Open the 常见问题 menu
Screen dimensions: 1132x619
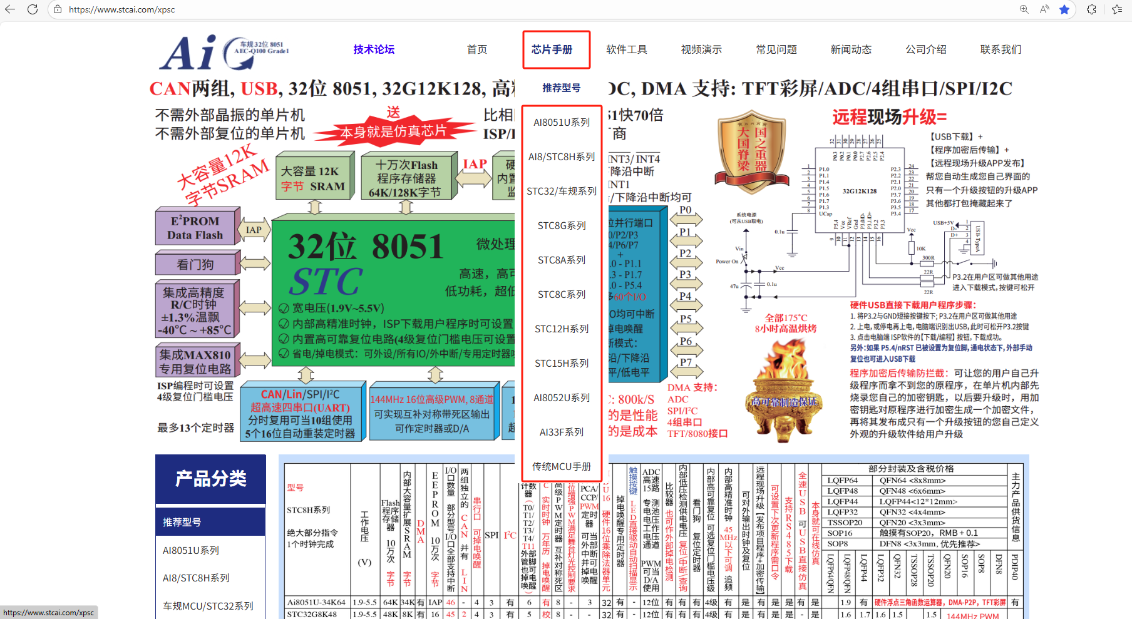776,49
